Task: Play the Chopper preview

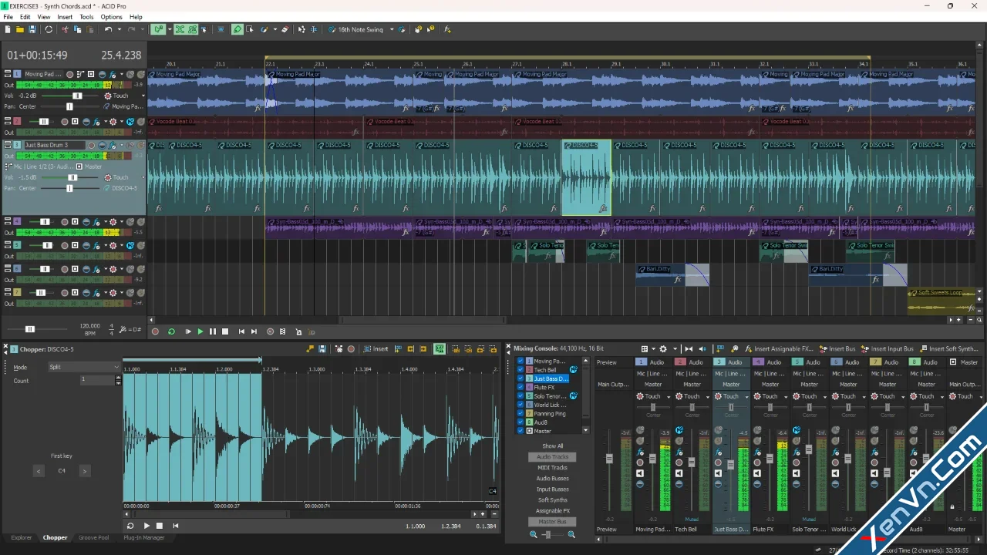Action: click(x=147, y=526)
